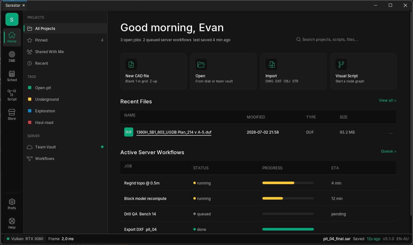Click the Workflows node icon in sidebar
The width and height of the screenshot is (413, 245).
click(x=30, y=159)
